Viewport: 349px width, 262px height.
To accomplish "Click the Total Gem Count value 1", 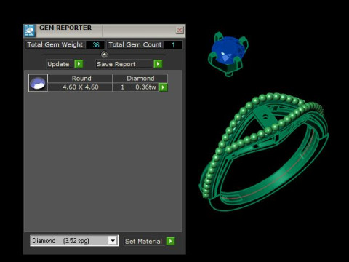I will click(173, 45).
